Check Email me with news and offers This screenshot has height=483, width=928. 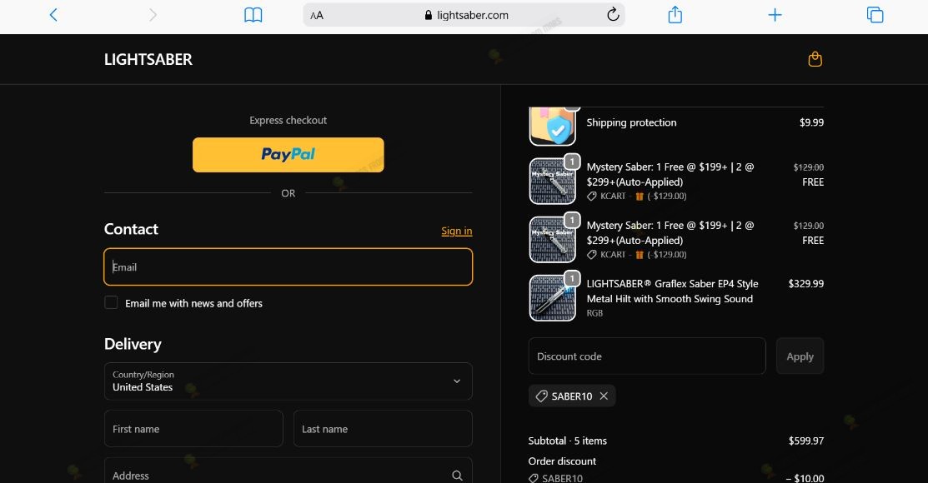[111, 302]
